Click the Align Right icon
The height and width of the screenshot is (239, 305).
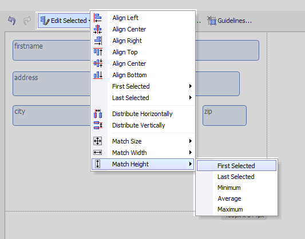click(98, 41)
